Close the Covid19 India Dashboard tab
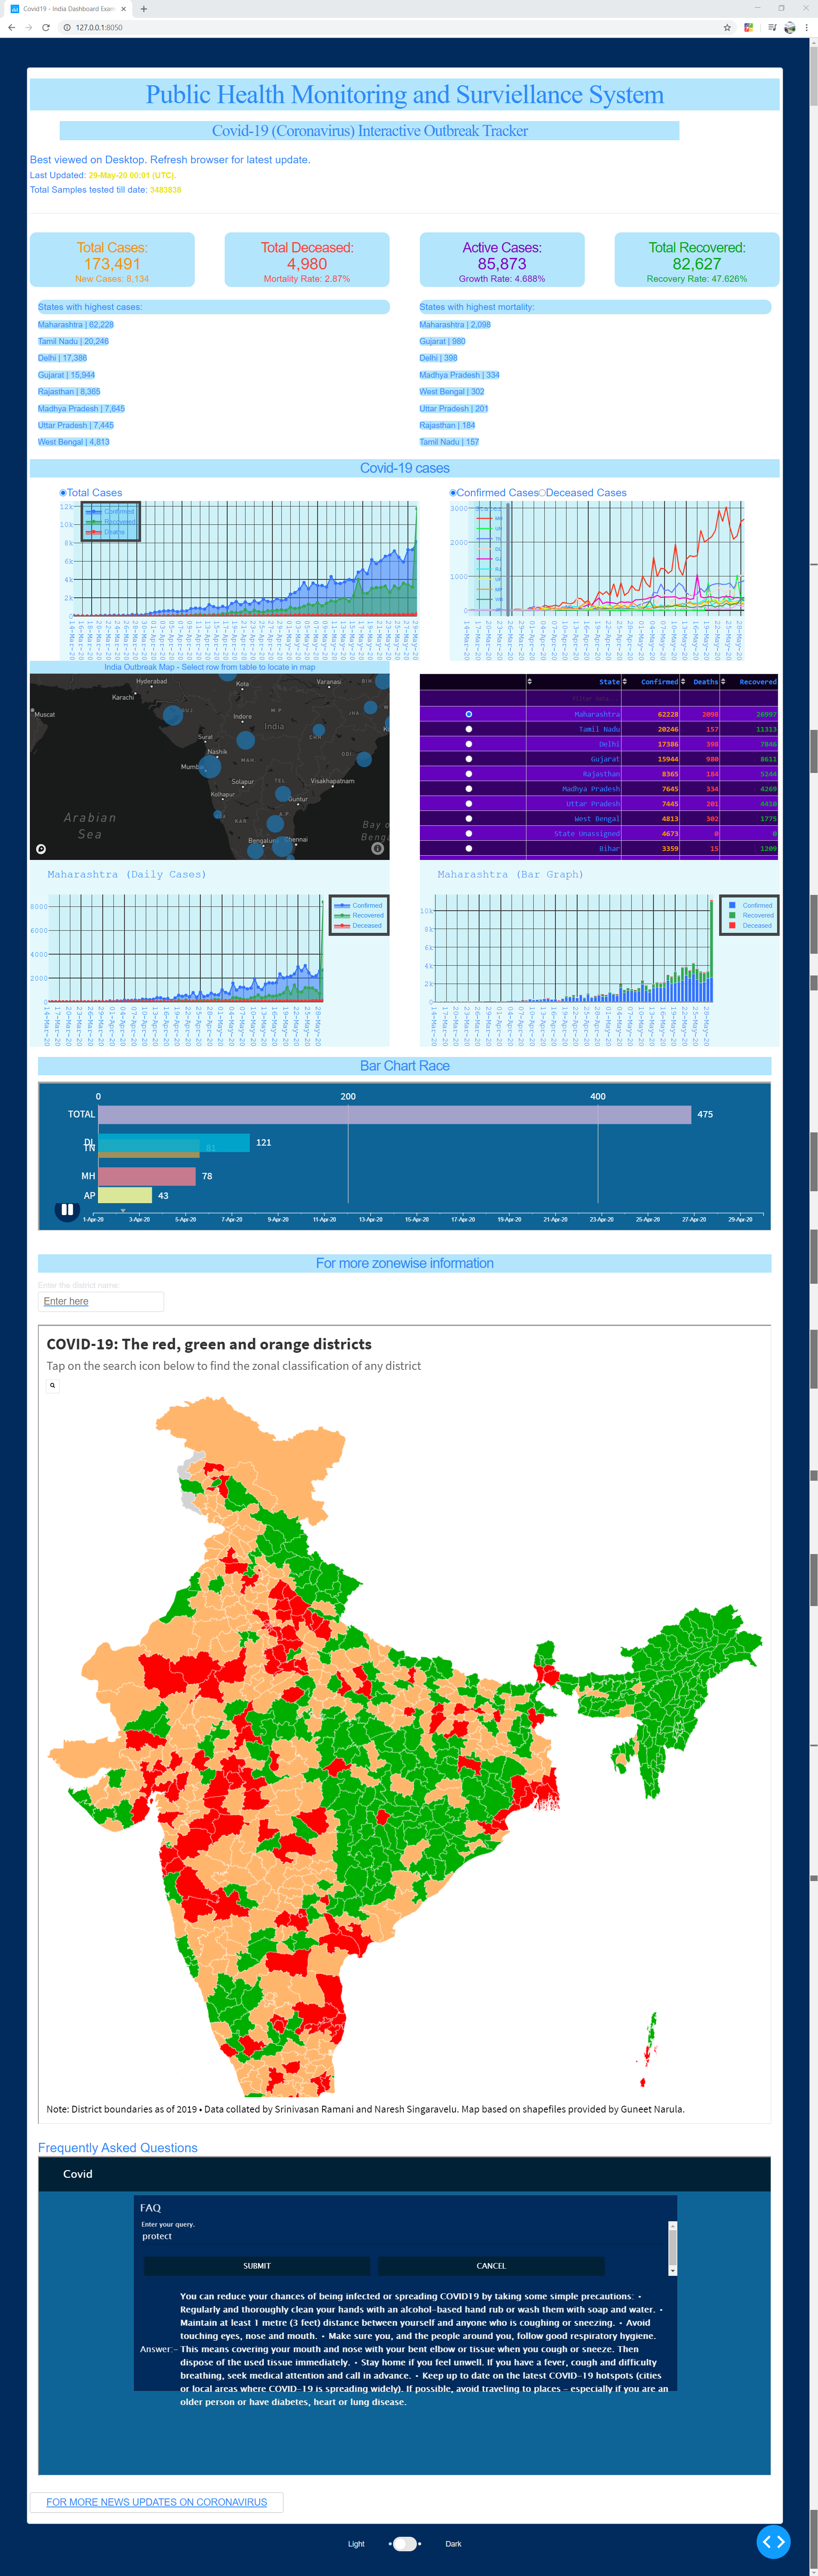The height and width of the screenshot is (2576, 818). coord(123,9)
